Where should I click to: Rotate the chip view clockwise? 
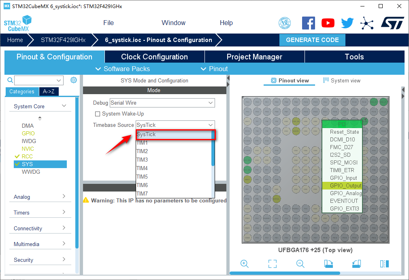tap(328, 264)
